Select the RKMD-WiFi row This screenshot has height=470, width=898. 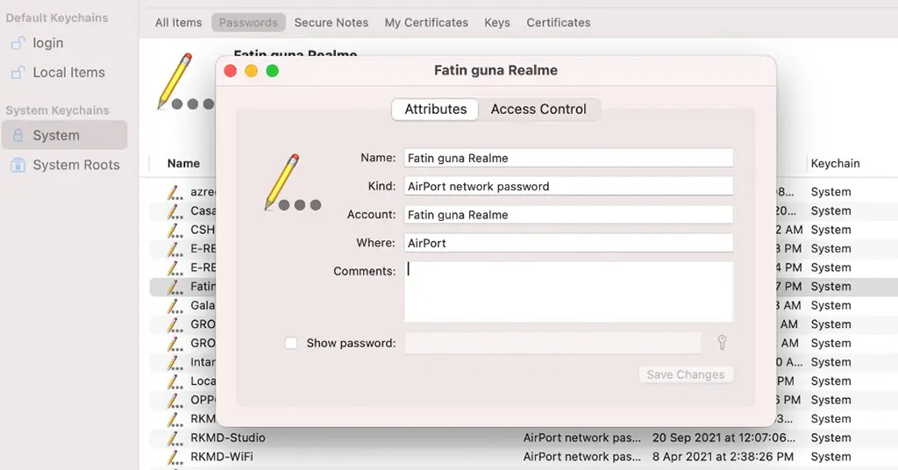tap(523, 456)
